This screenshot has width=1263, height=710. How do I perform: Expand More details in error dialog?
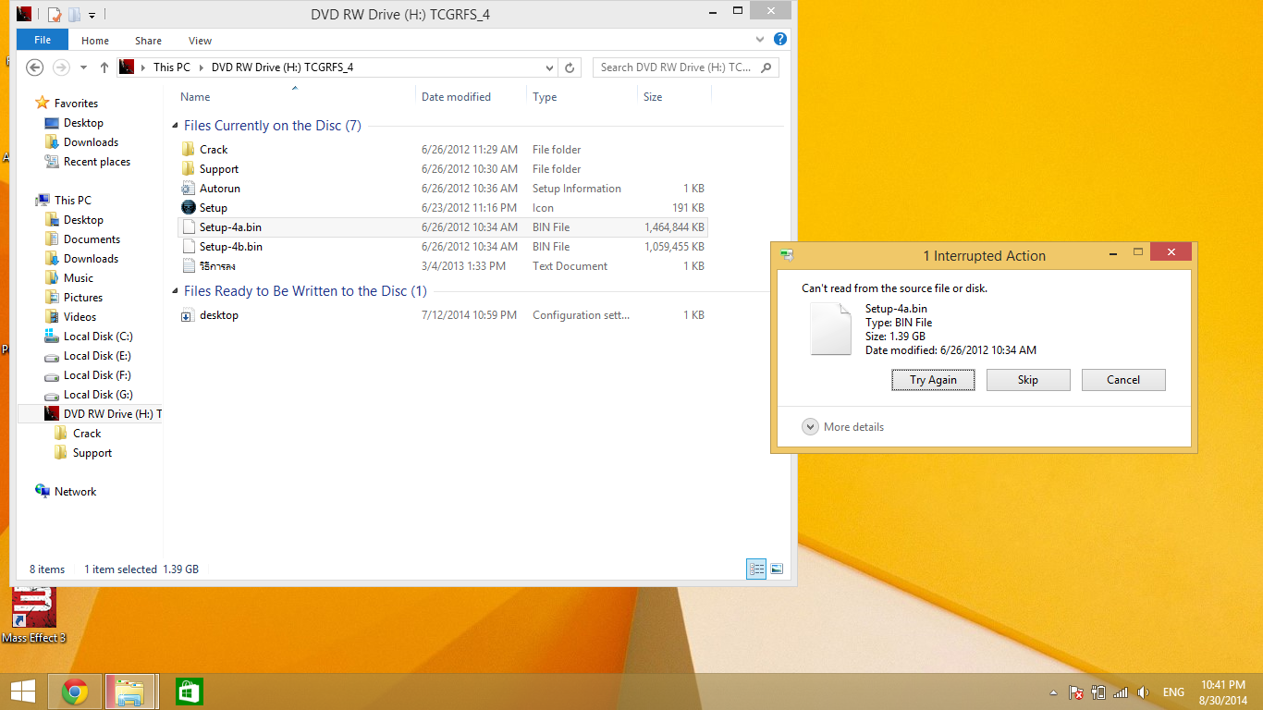tap(811, 427)
